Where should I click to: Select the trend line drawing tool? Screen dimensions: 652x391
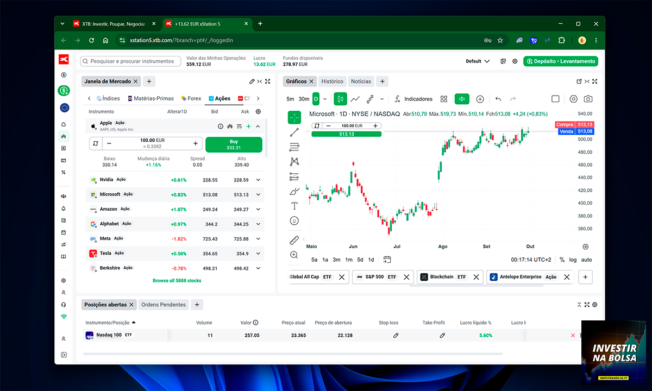click(x=294, y=132)
